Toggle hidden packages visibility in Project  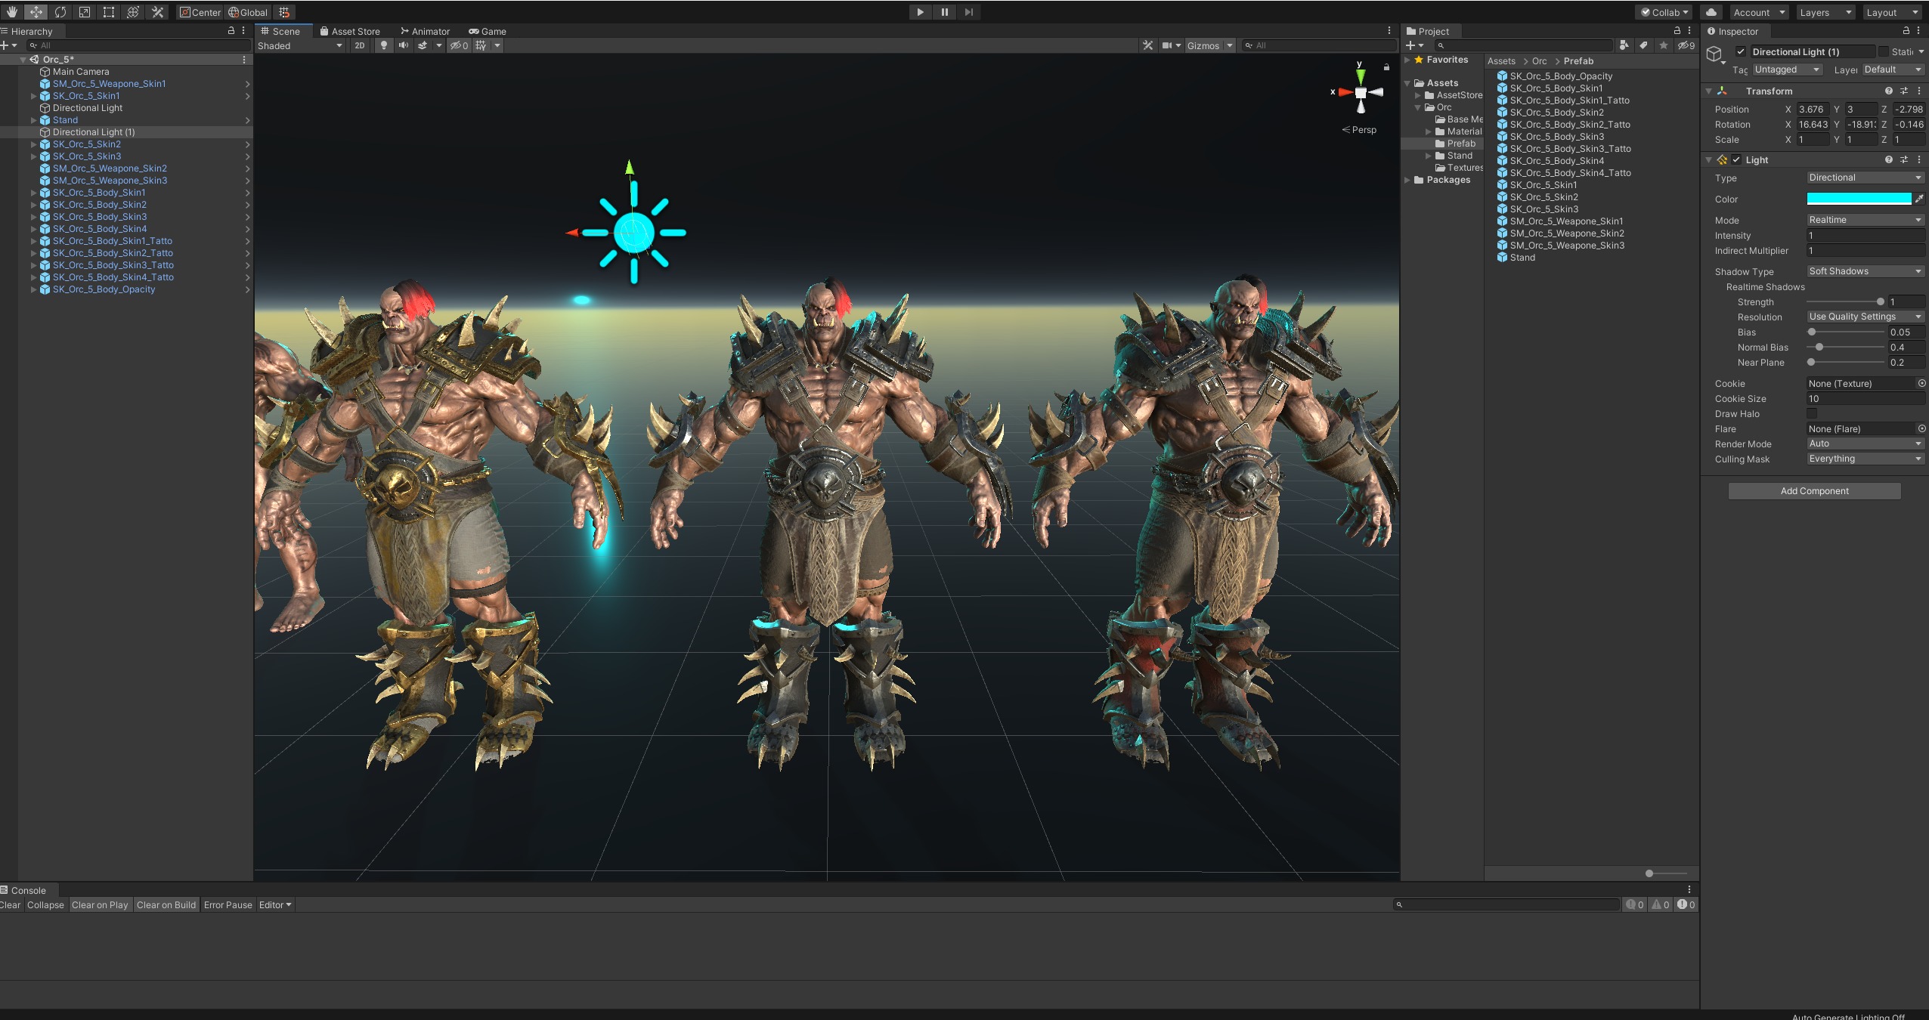point(1686,45)
